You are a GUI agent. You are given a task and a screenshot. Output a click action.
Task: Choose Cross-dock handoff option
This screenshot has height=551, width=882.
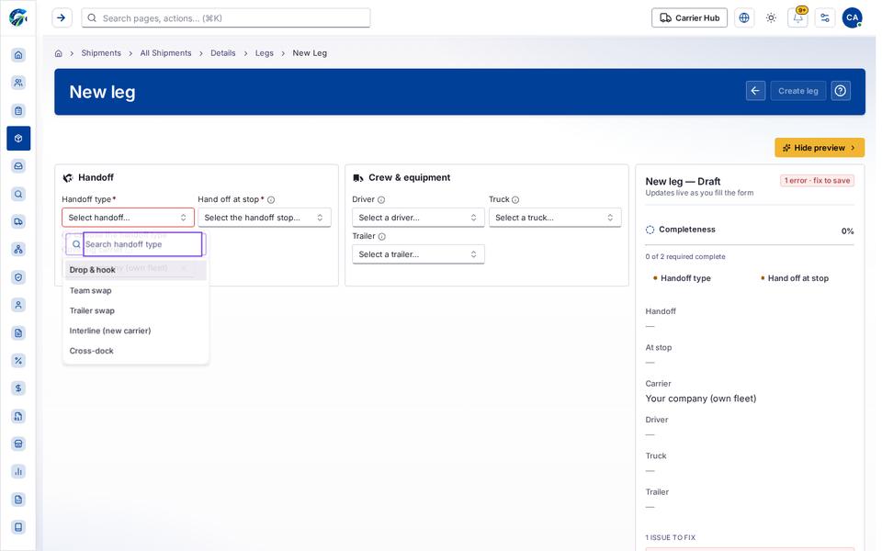136,351
